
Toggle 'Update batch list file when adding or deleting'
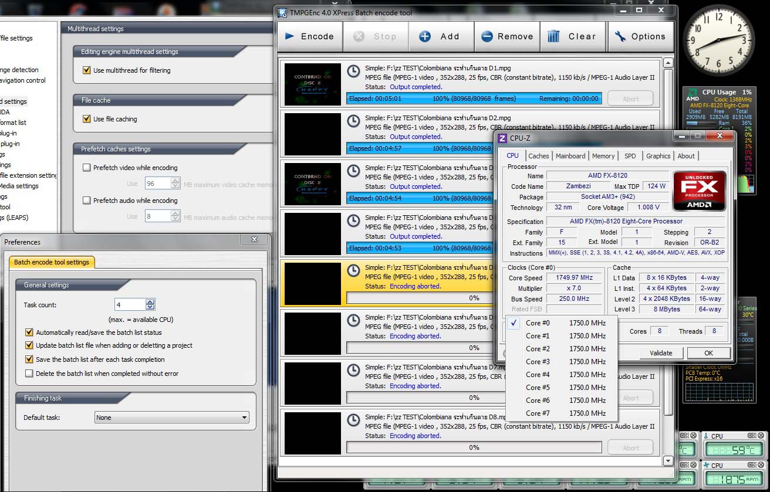coord(29,345)
